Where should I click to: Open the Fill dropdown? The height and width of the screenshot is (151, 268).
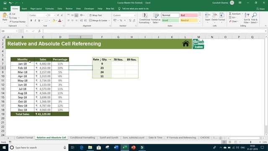click(x=232, y=18)
